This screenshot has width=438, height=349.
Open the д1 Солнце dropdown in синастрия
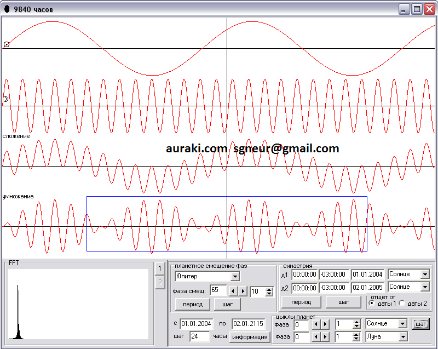(425, 274)
